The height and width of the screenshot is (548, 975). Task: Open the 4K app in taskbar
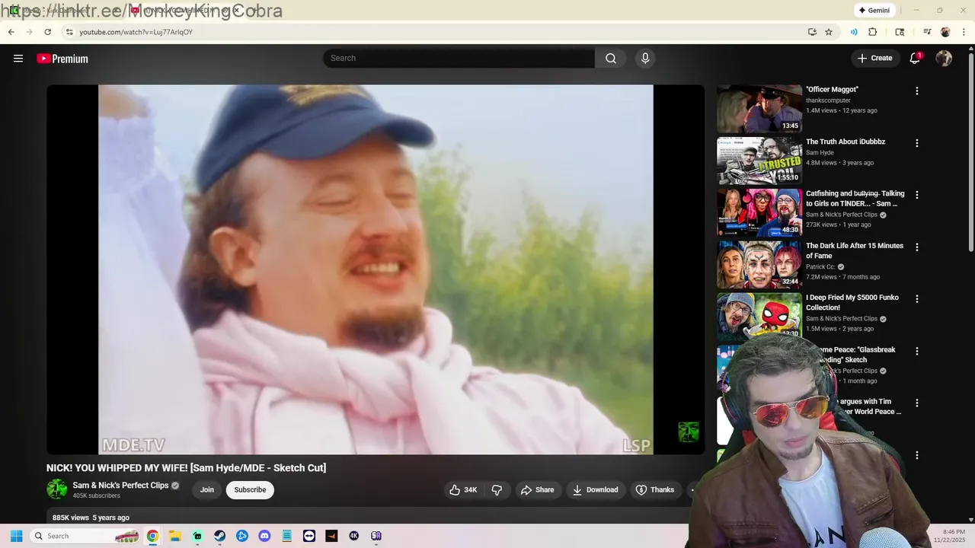coord(353,536)
